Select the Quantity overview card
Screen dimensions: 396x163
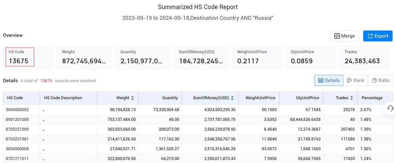point(143,57)
